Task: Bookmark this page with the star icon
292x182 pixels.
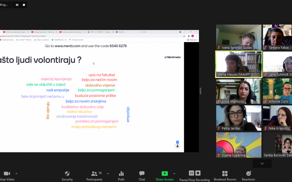Action: coord(184,36)
